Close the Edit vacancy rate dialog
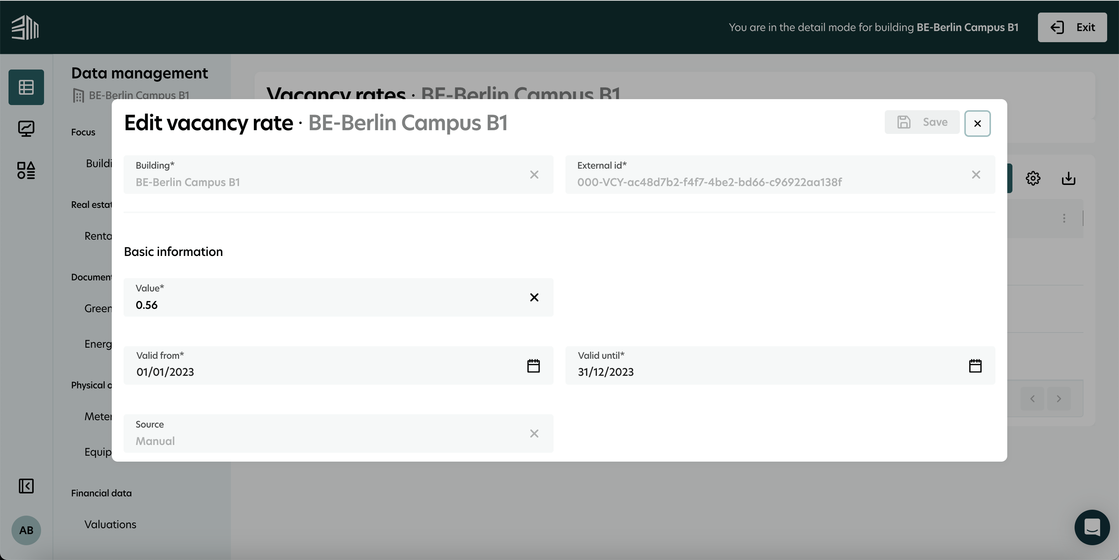 coord(977,124)
